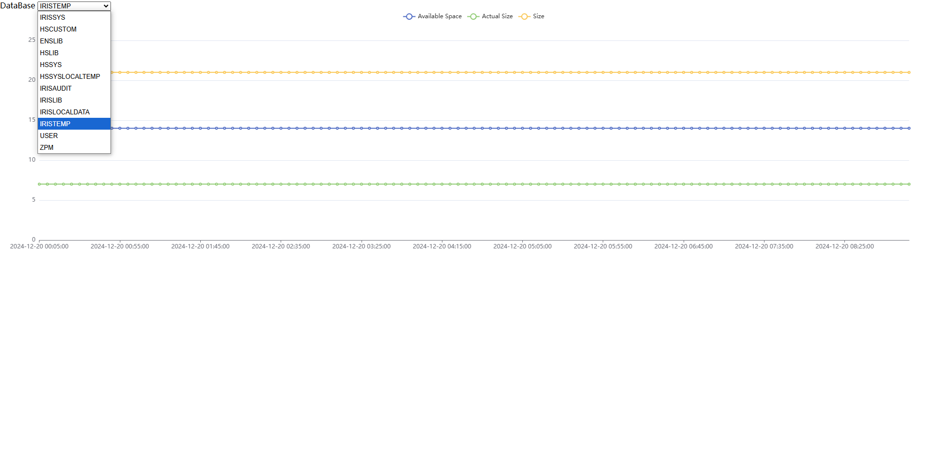Image resolution: width=947 pixels, height=453 pixels.
Task: Choose the HSSYSLOCALTEMP option
Action: pyautogui.click(x=70, y=76)
